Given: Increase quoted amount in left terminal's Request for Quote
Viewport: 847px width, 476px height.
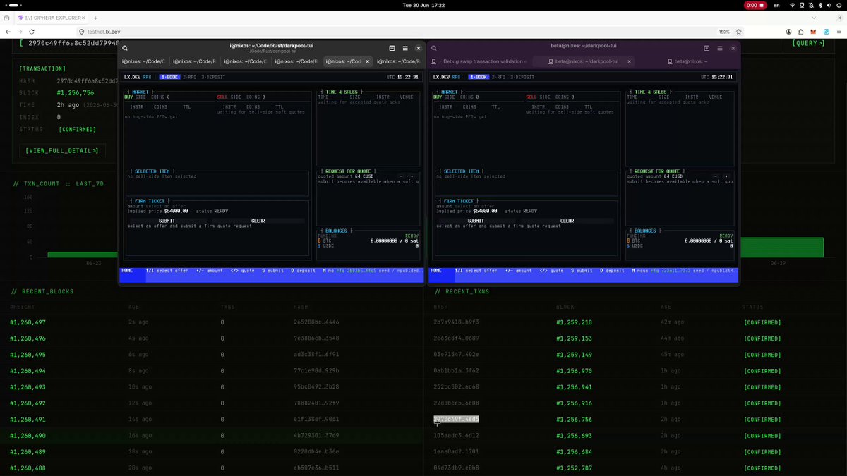Looking at the screenshot, I should tap(412, 176).
